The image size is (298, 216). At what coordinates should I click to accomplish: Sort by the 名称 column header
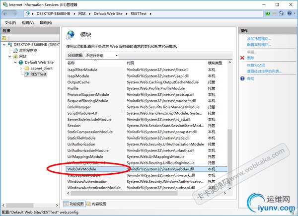coord(95,63)
